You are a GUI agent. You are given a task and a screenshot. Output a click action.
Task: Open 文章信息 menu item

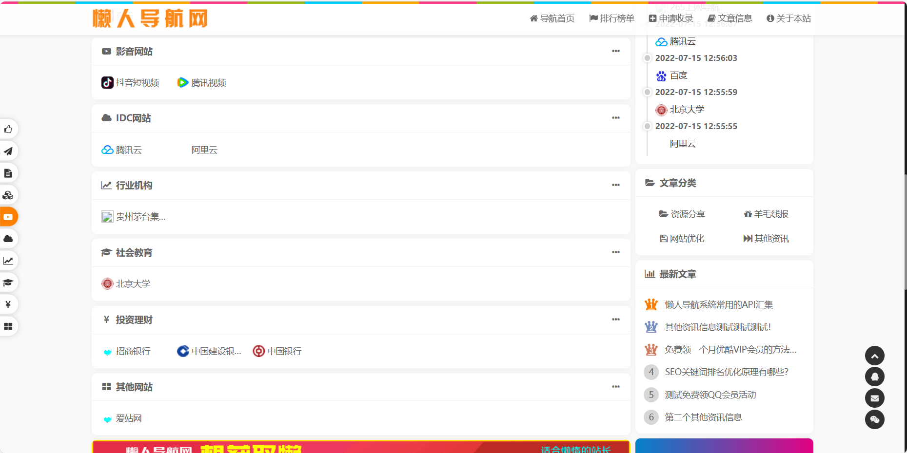click(730, 19)
